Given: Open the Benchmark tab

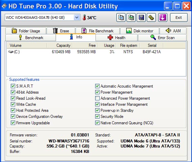Looking at the screenshot, I should click(31, 37).
